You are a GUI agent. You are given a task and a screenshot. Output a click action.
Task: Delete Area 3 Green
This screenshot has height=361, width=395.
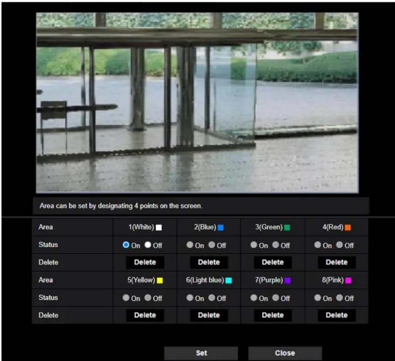[273, 263]
